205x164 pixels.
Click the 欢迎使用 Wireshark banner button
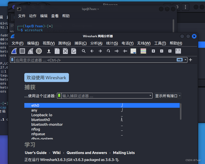click(47, 78)
